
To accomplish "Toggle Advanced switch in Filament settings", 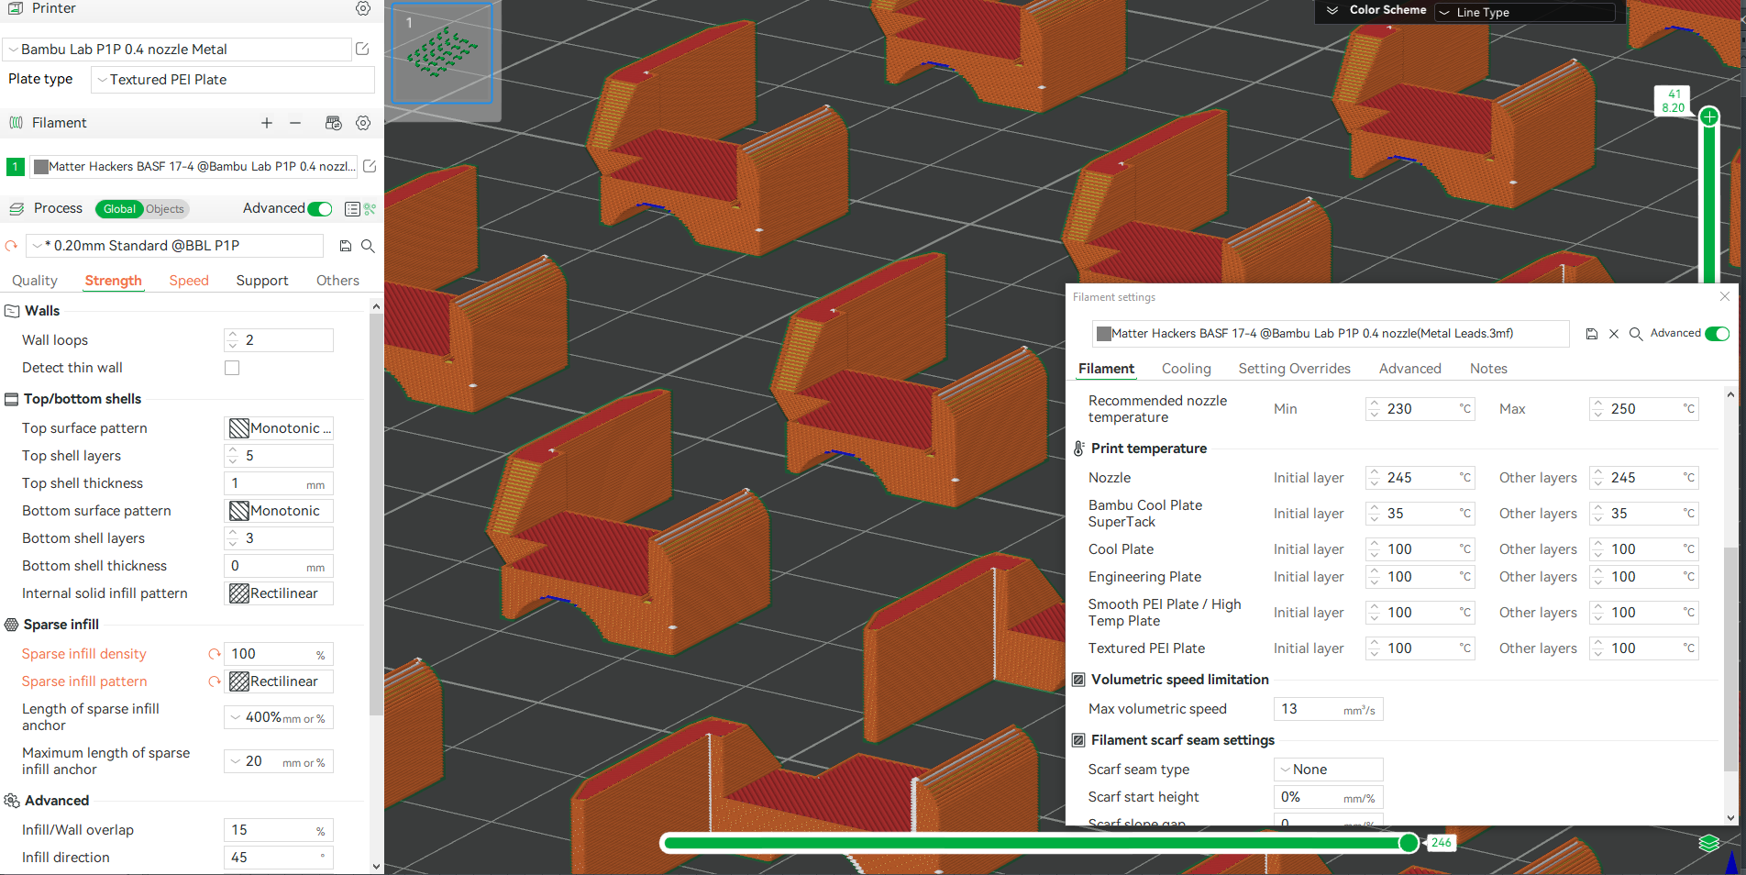I will coord(1718,334).
